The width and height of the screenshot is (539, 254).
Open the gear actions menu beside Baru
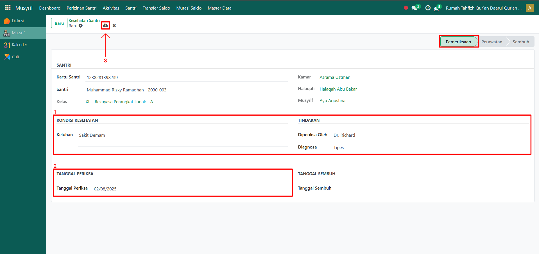coord(81,26)
